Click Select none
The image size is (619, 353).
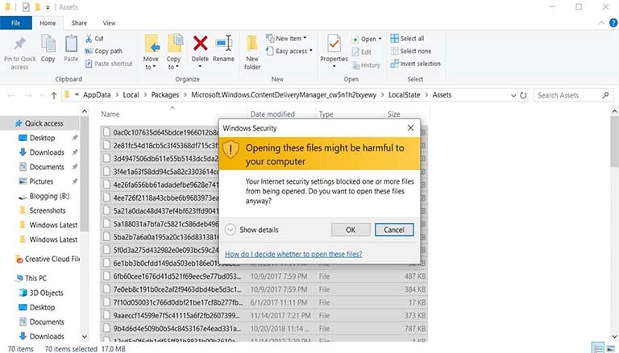[x=411, y=51]
